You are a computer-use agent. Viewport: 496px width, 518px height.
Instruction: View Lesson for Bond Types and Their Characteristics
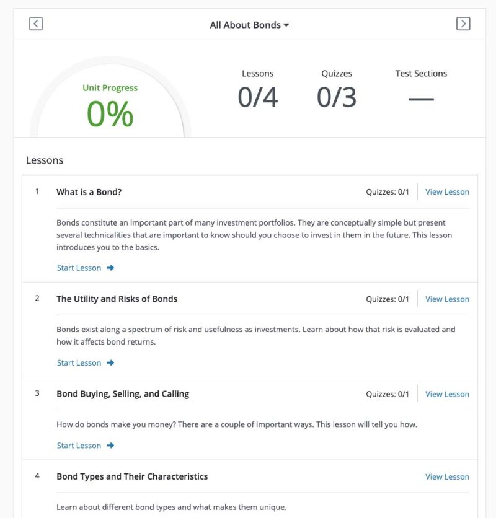(x=447, y=477)
